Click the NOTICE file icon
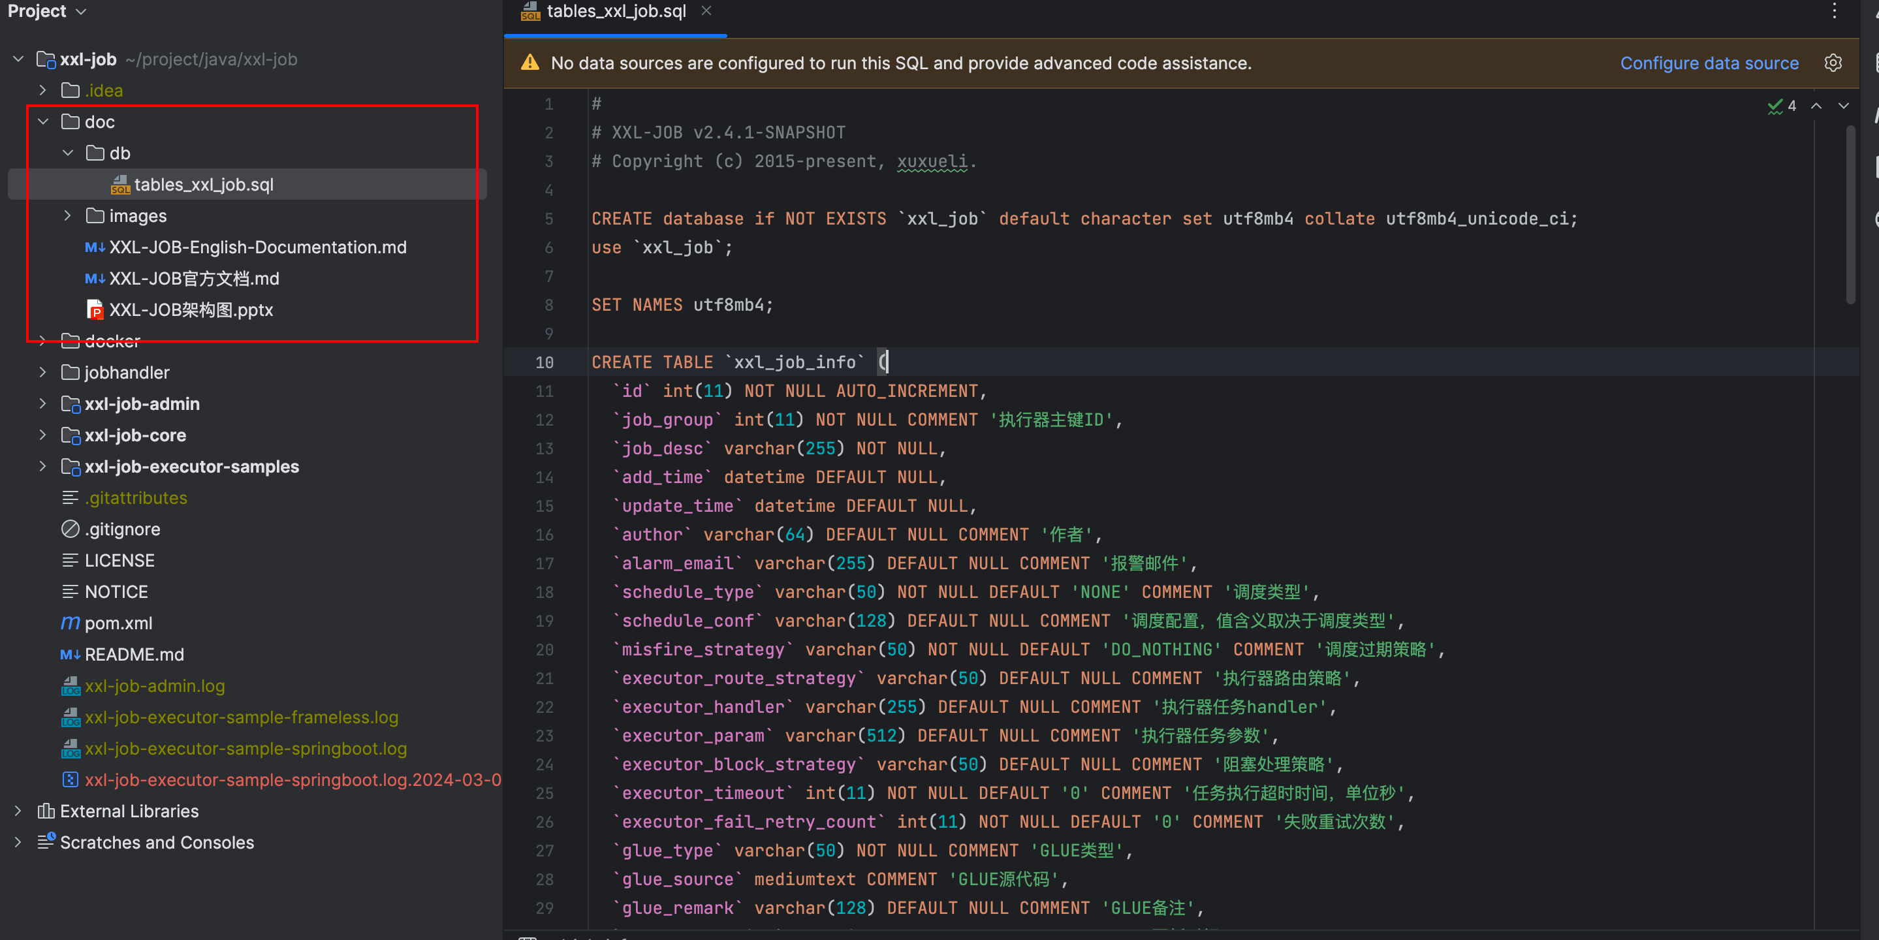1879x940 pixels. [x=70, y=592]
